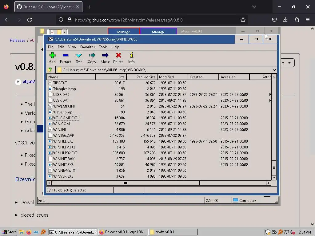Launch Firefox from taskbar quick launch
Viewport: 315px width, 236px height.
pos(29,232)
